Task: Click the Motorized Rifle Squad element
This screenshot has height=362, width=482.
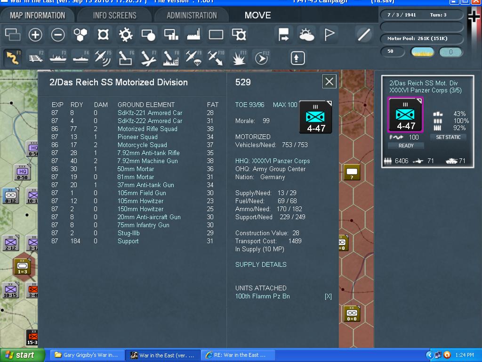Action: point(147,129)
